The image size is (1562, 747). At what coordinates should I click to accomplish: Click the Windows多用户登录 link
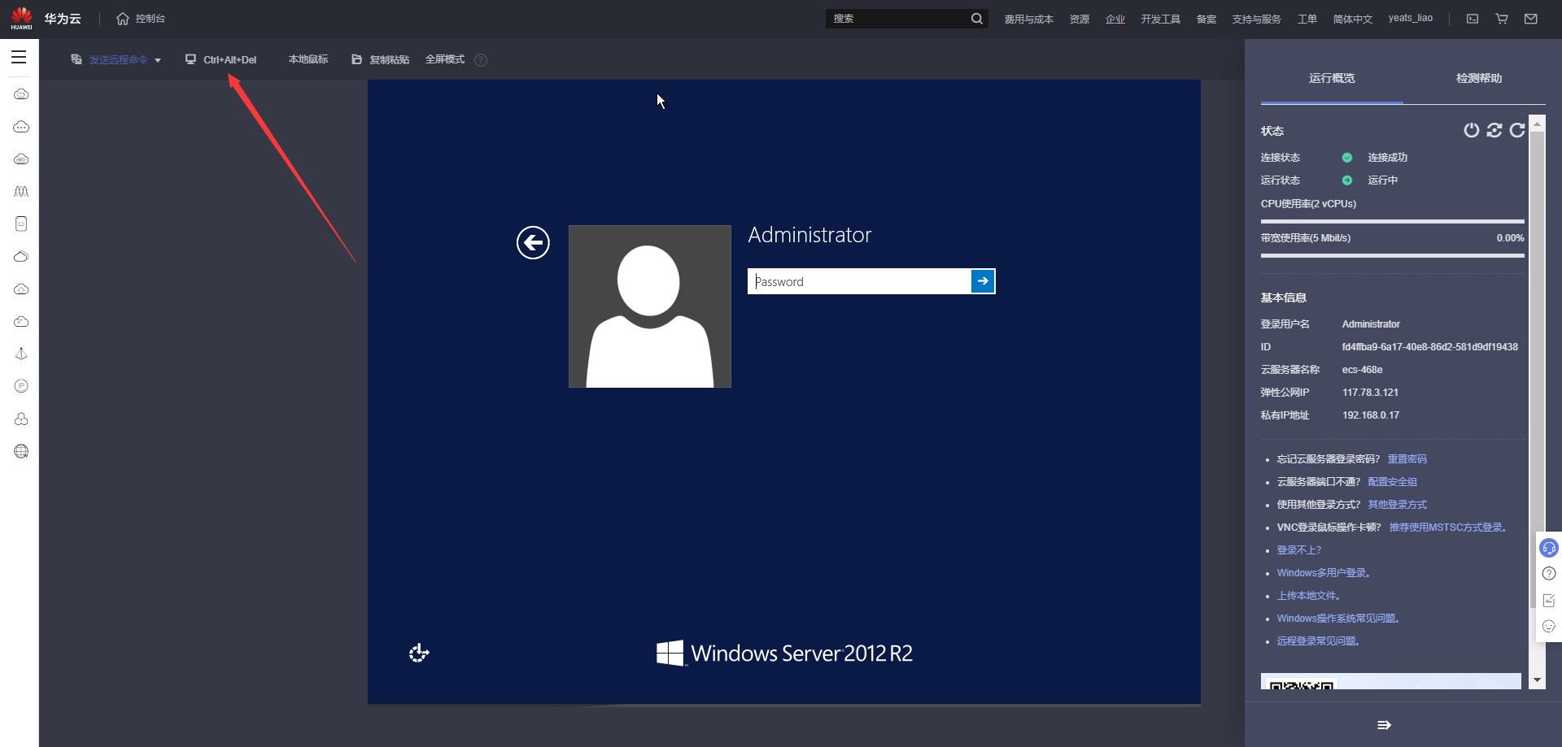point(1324,573)
